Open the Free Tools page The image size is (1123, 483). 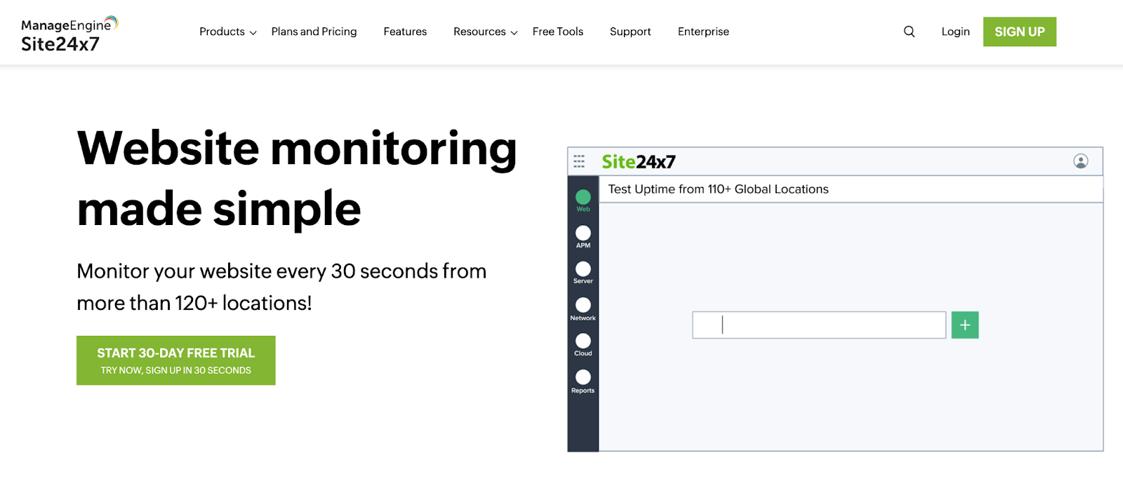(x=558, y=32)
